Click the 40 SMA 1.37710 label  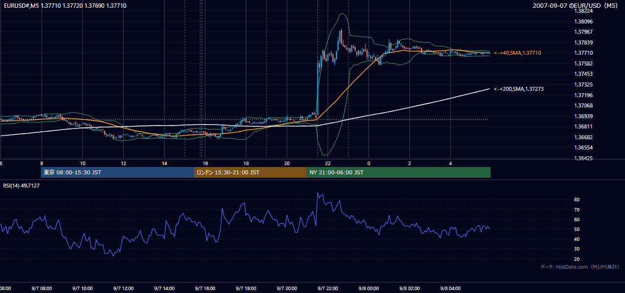[517, 53]
